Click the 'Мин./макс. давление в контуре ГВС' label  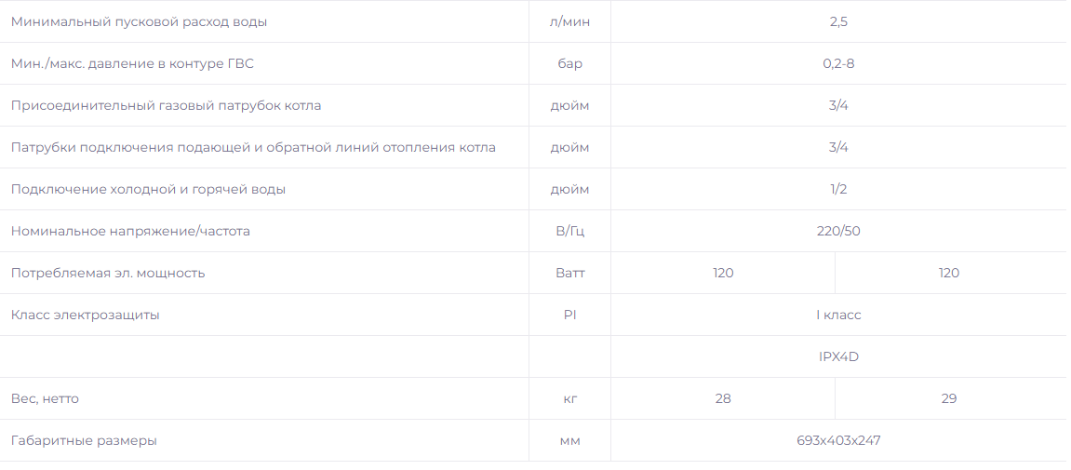pyautogui.click(x=132, y=63)
